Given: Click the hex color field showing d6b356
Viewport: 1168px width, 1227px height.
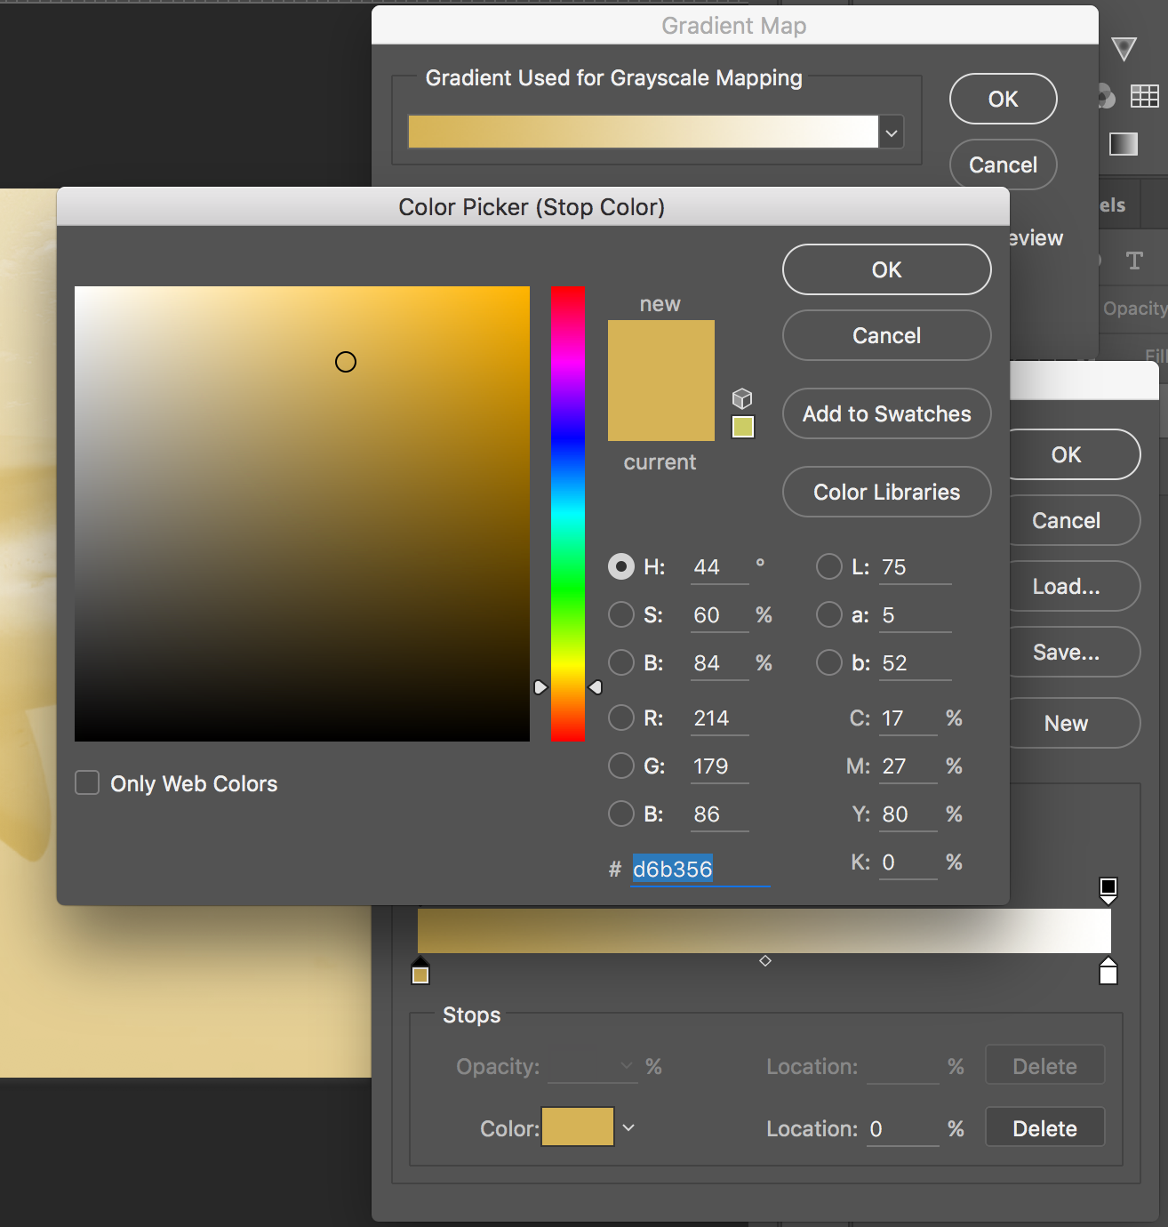Looking at the screenshot, I should (700, 869).
